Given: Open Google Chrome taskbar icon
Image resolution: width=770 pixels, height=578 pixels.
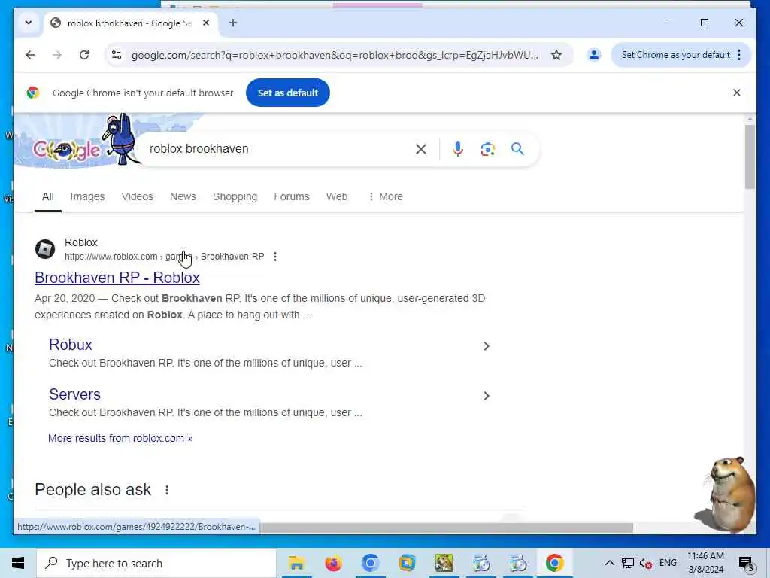Looking at the screenshot, I should coord(554,563).
